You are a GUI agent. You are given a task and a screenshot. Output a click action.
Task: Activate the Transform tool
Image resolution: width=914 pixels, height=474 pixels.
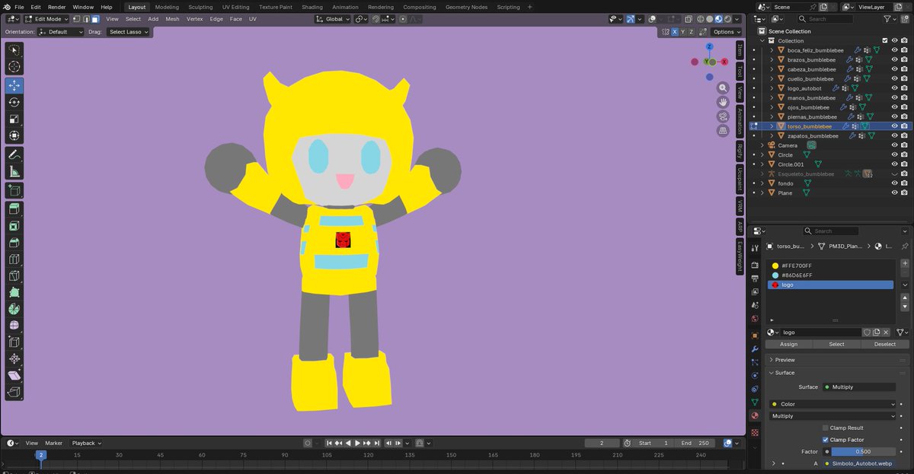(14, 135)
